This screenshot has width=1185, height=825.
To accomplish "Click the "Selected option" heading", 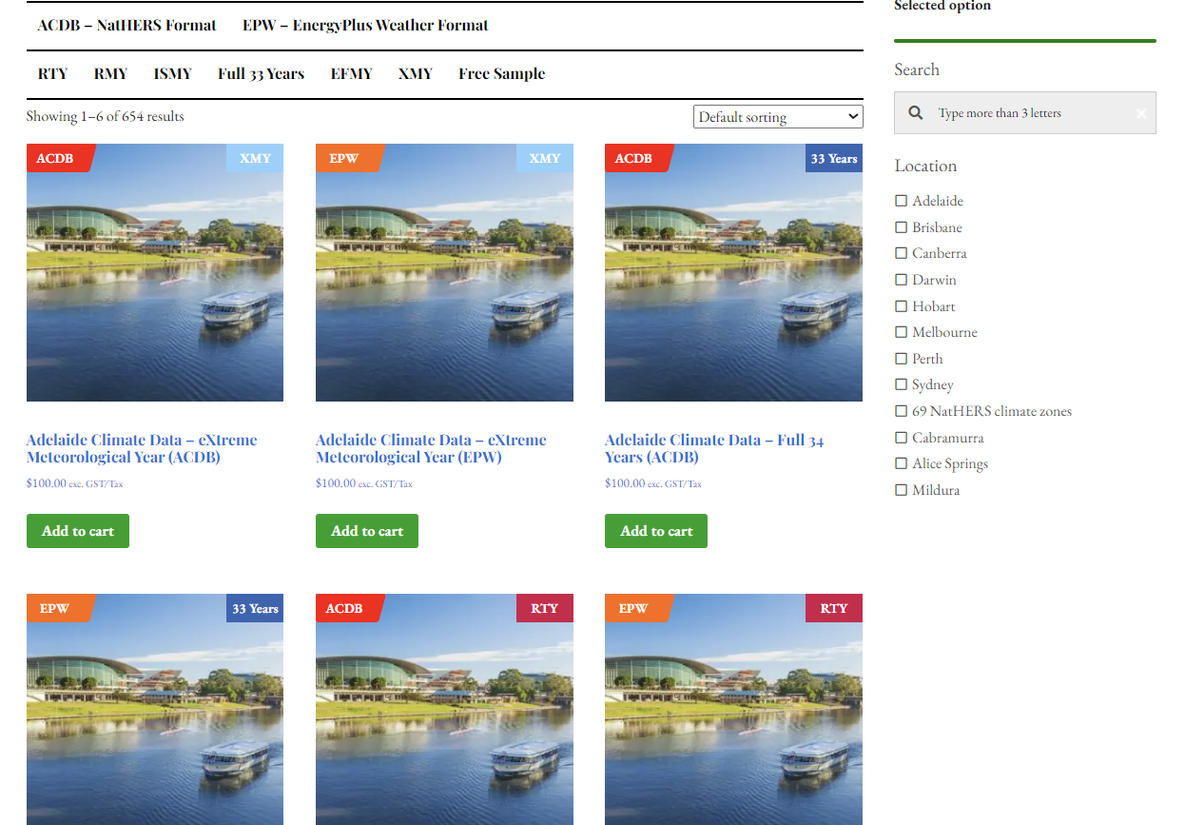I will [942, 6].
